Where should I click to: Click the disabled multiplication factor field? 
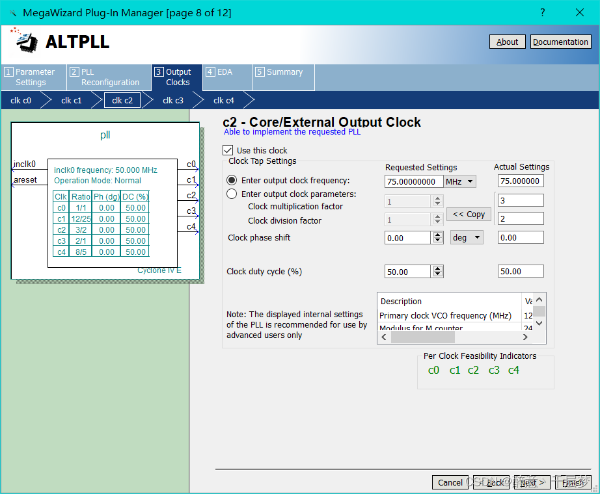coord(407,201)
